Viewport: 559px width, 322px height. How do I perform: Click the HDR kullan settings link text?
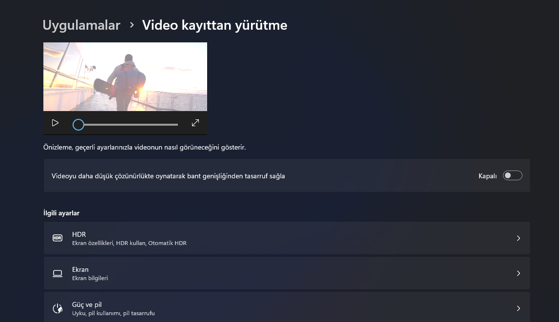point(129,243)
